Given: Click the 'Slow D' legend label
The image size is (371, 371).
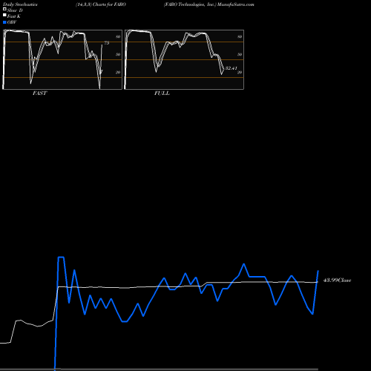Looking at the screenshot, I should coord(15,10).
